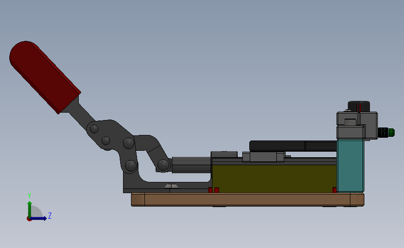
Task: Select the red handle grip of the clamp
Action: [x=45, y=77]
